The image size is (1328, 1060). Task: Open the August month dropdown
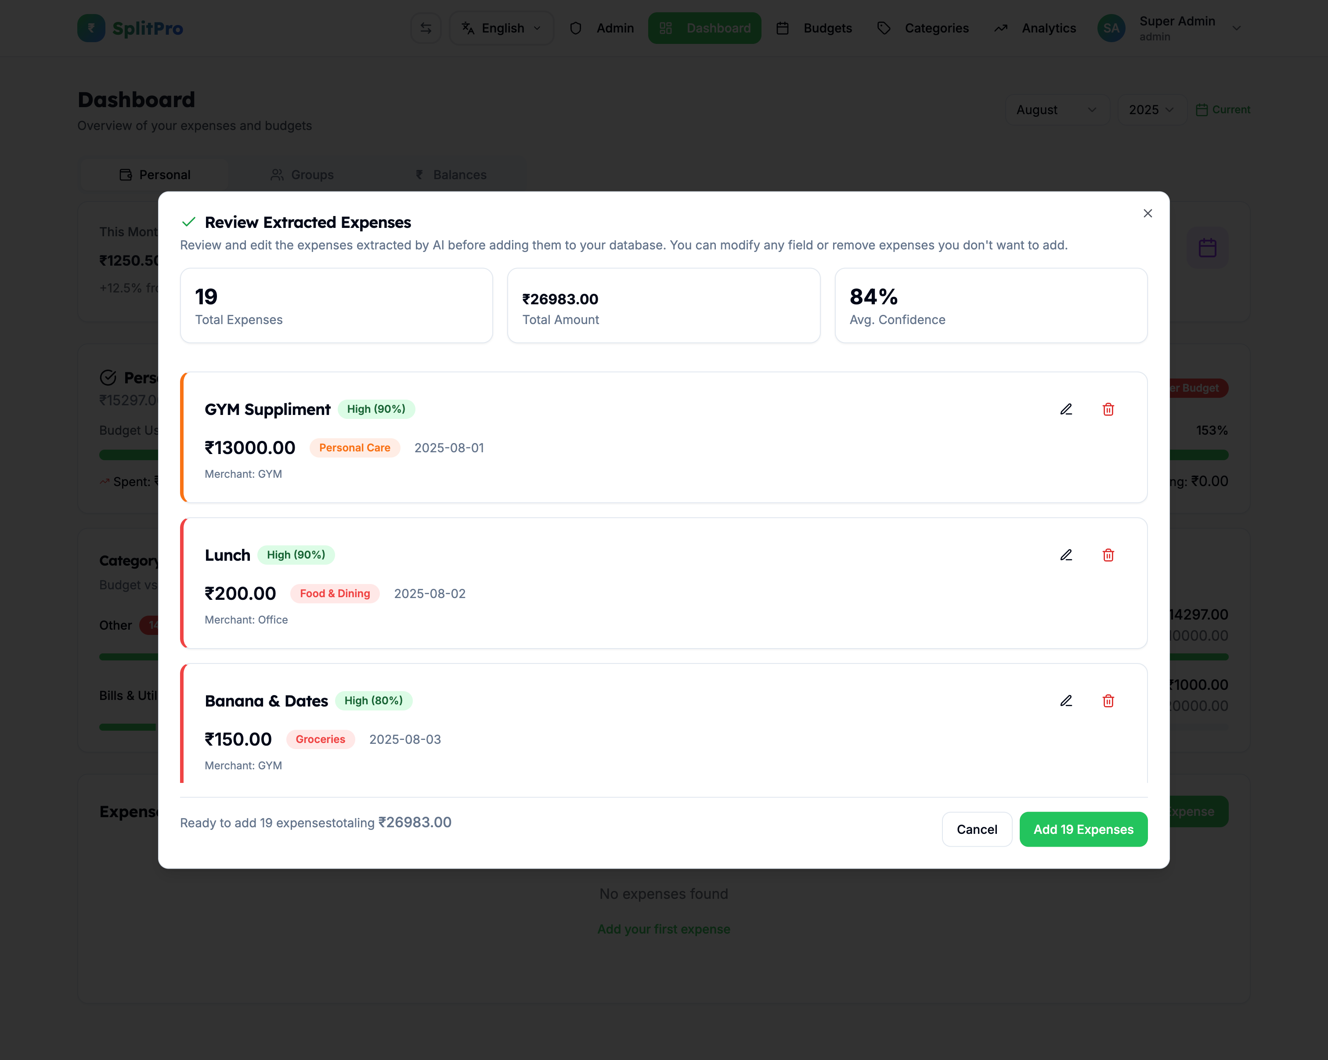(x=1057, y=110)
